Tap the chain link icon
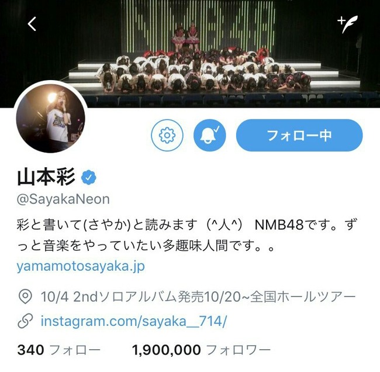The image size is (380, 372). pyautogui.click(x=25, y=321)
